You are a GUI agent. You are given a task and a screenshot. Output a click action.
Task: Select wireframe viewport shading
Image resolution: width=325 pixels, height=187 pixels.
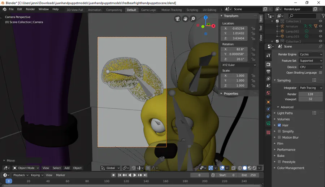[x=240, y=168]
